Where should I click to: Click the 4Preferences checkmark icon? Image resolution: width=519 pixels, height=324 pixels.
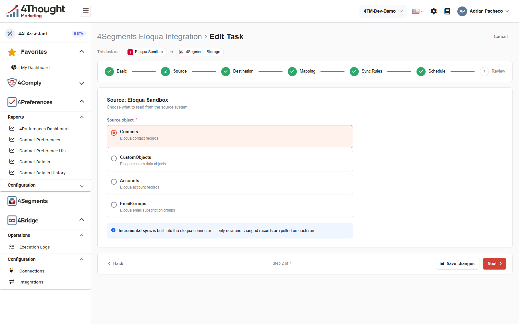12,102
